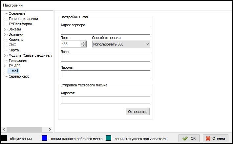Increase the port number with up arrow

[x=83, y=43]
